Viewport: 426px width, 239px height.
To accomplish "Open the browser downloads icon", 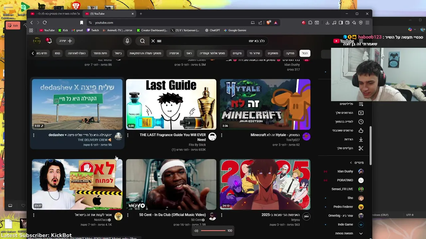I will (327, 23).
